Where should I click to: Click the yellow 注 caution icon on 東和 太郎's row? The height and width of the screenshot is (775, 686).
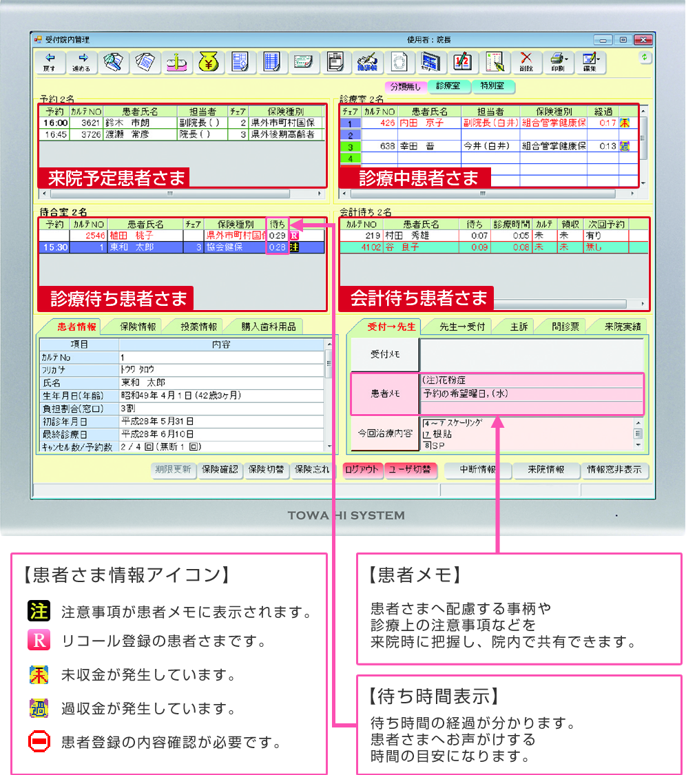point(294,247)
